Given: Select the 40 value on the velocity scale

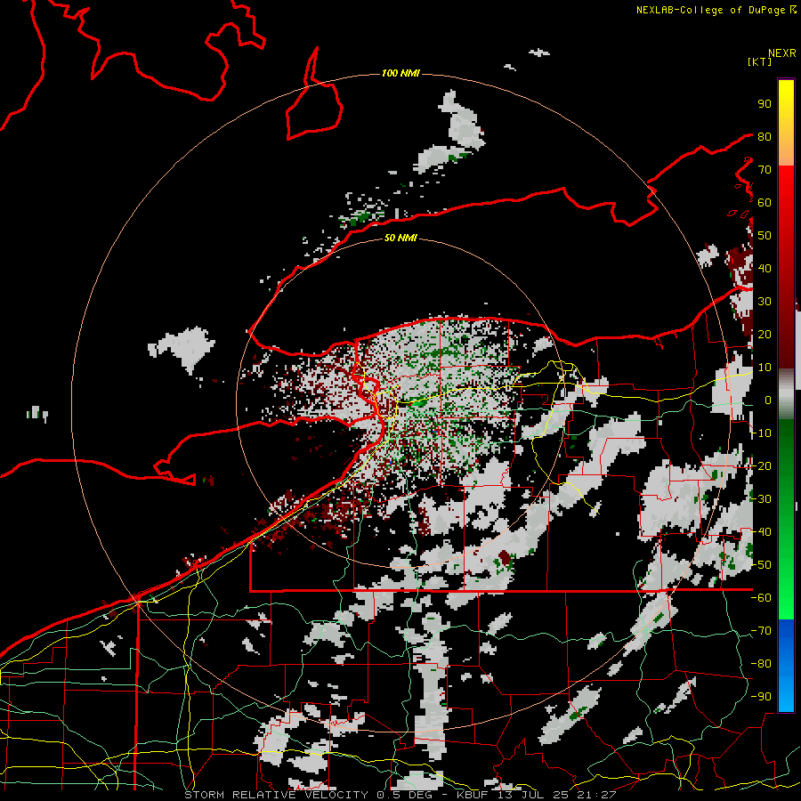Looking at the screenshot, I should [x=765, y=269].
